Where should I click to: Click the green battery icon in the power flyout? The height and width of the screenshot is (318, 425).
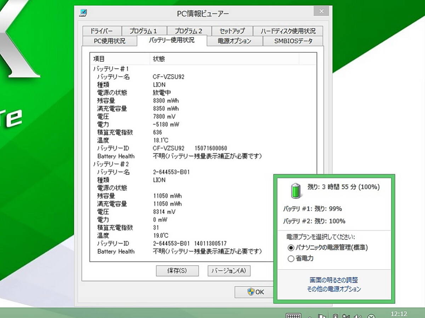[x=295, y=190]
